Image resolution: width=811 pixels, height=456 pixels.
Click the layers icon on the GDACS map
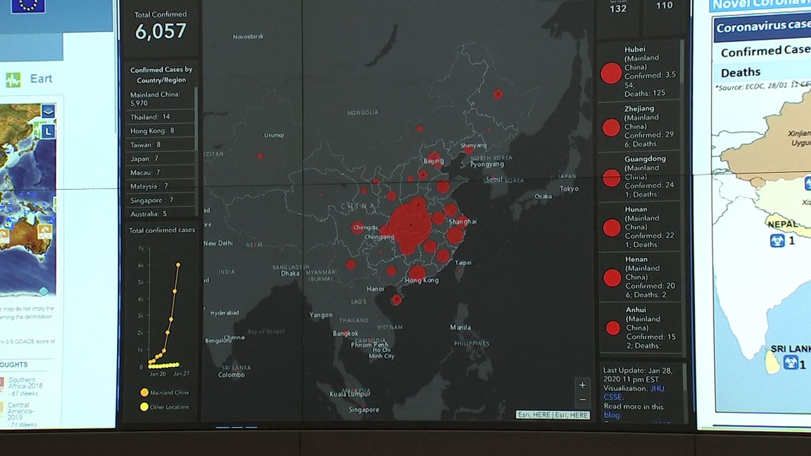point(48,111)
